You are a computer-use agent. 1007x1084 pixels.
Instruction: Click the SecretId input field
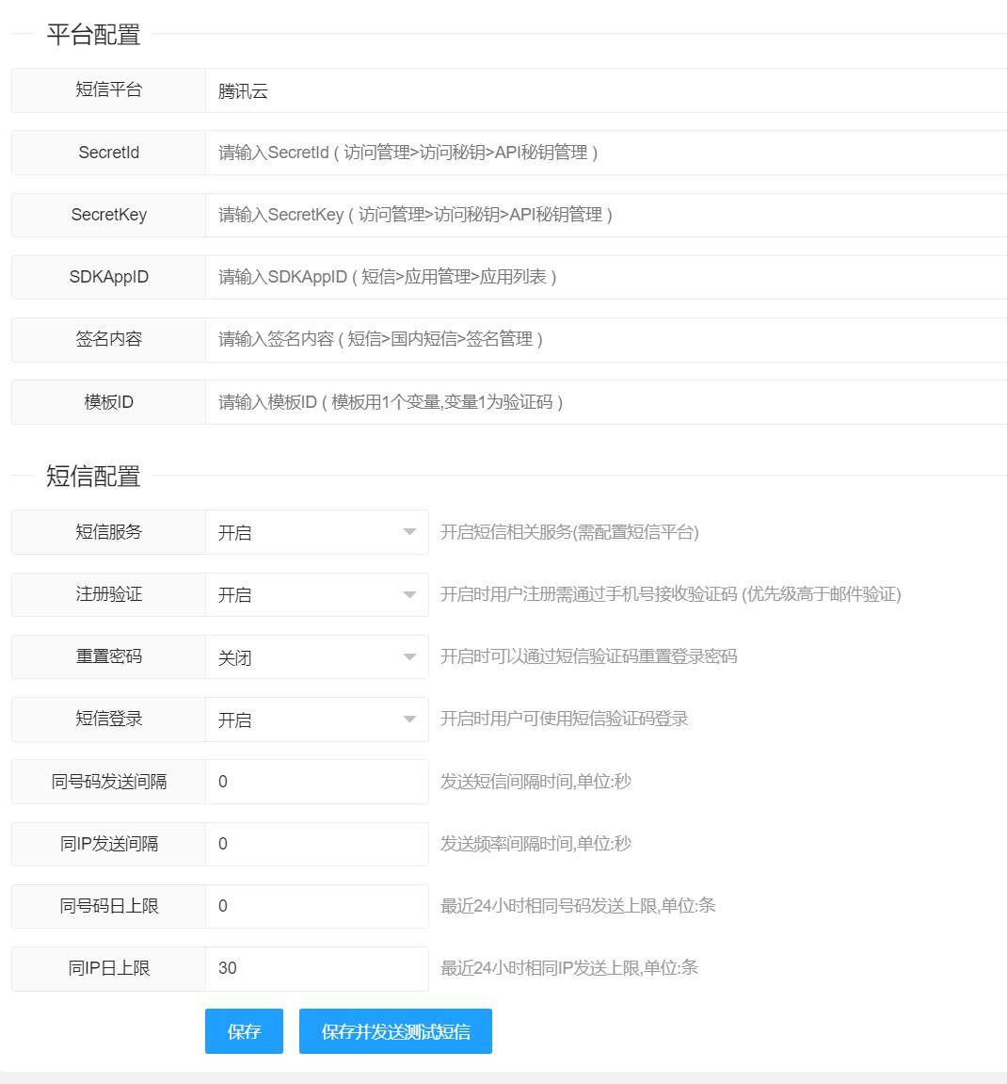coord(602,153)
